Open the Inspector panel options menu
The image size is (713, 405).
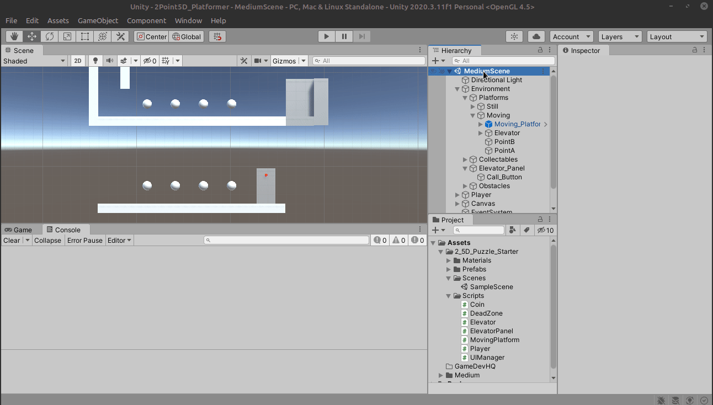(706, 50)
